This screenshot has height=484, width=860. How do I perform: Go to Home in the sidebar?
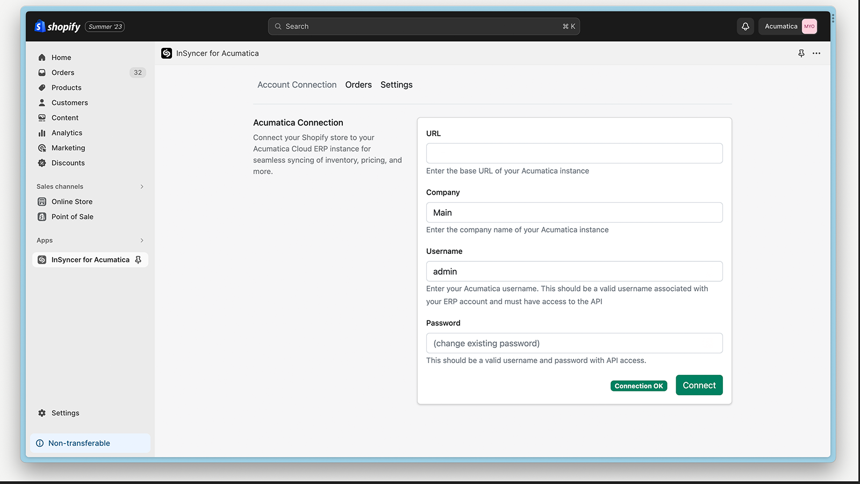[x=61, y=58]
